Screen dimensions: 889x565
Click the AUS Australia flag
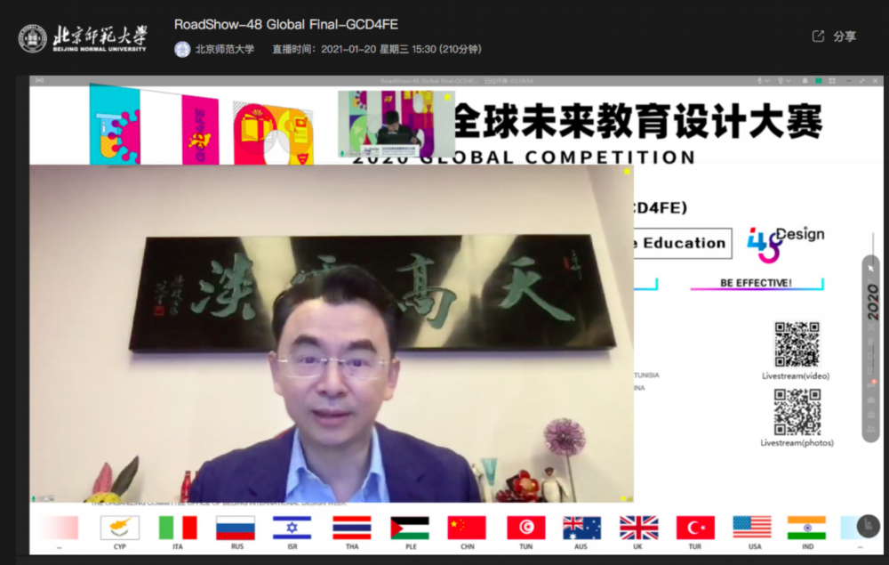[581, 528]
